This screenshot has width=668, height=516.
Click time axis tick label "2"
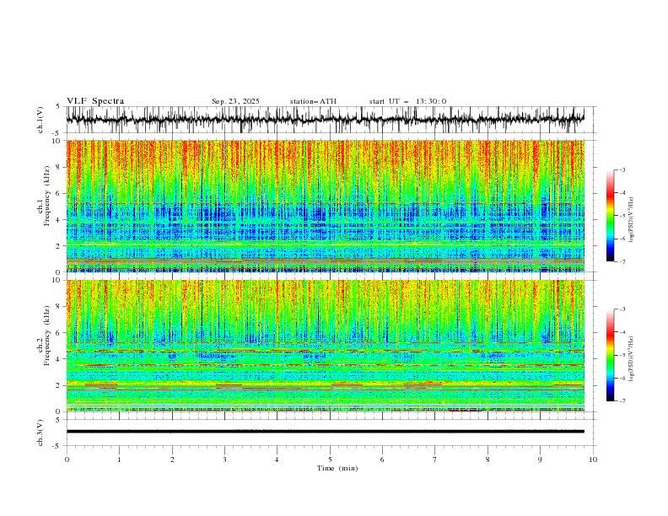(172, 460)
